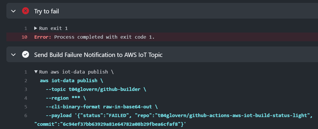Screen dimensions: 318x129
Task: Collapse the Run aws iot-data publish triangle
Action: pyautogui.click(x=36, y=72)
